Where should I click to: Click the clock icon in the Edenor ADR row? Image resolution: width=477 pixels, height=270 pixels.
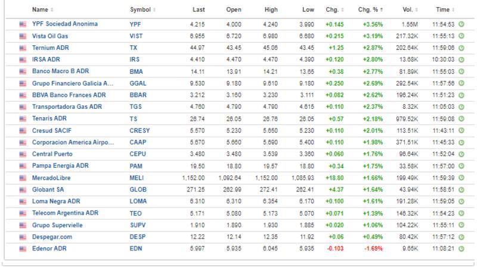461,249
